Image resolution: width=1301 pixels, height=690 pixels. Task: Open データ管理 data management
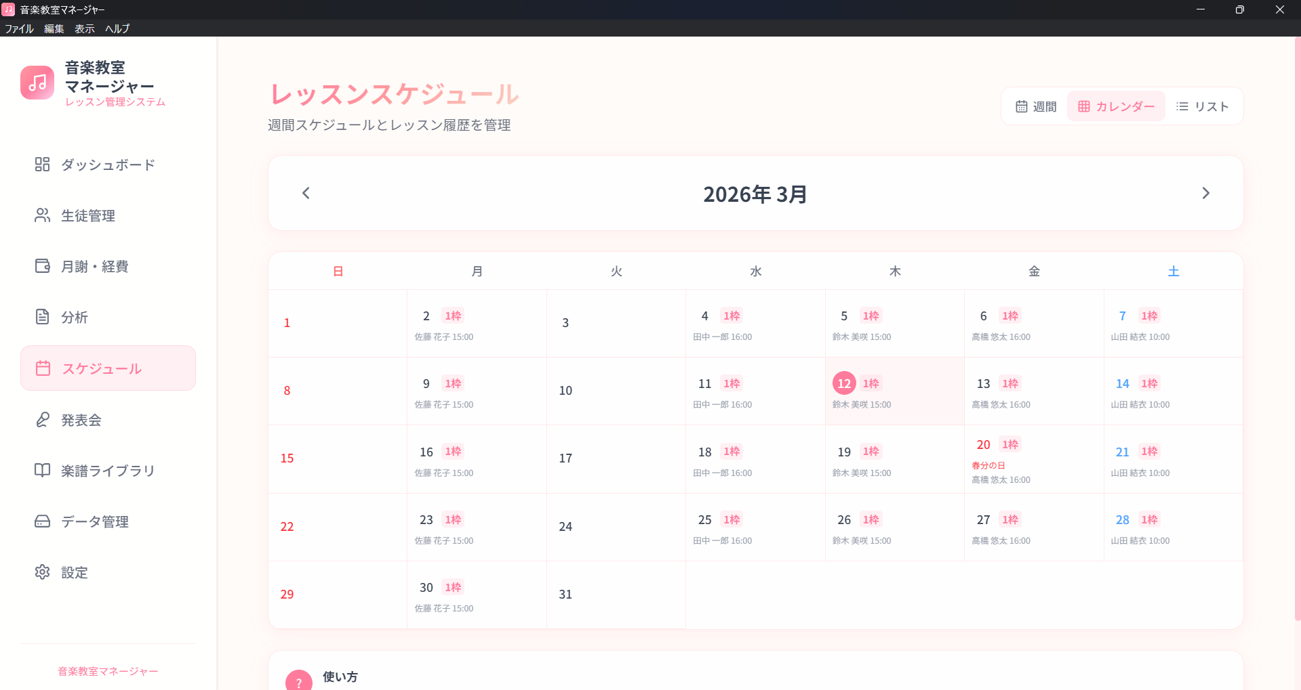(42, 521)
